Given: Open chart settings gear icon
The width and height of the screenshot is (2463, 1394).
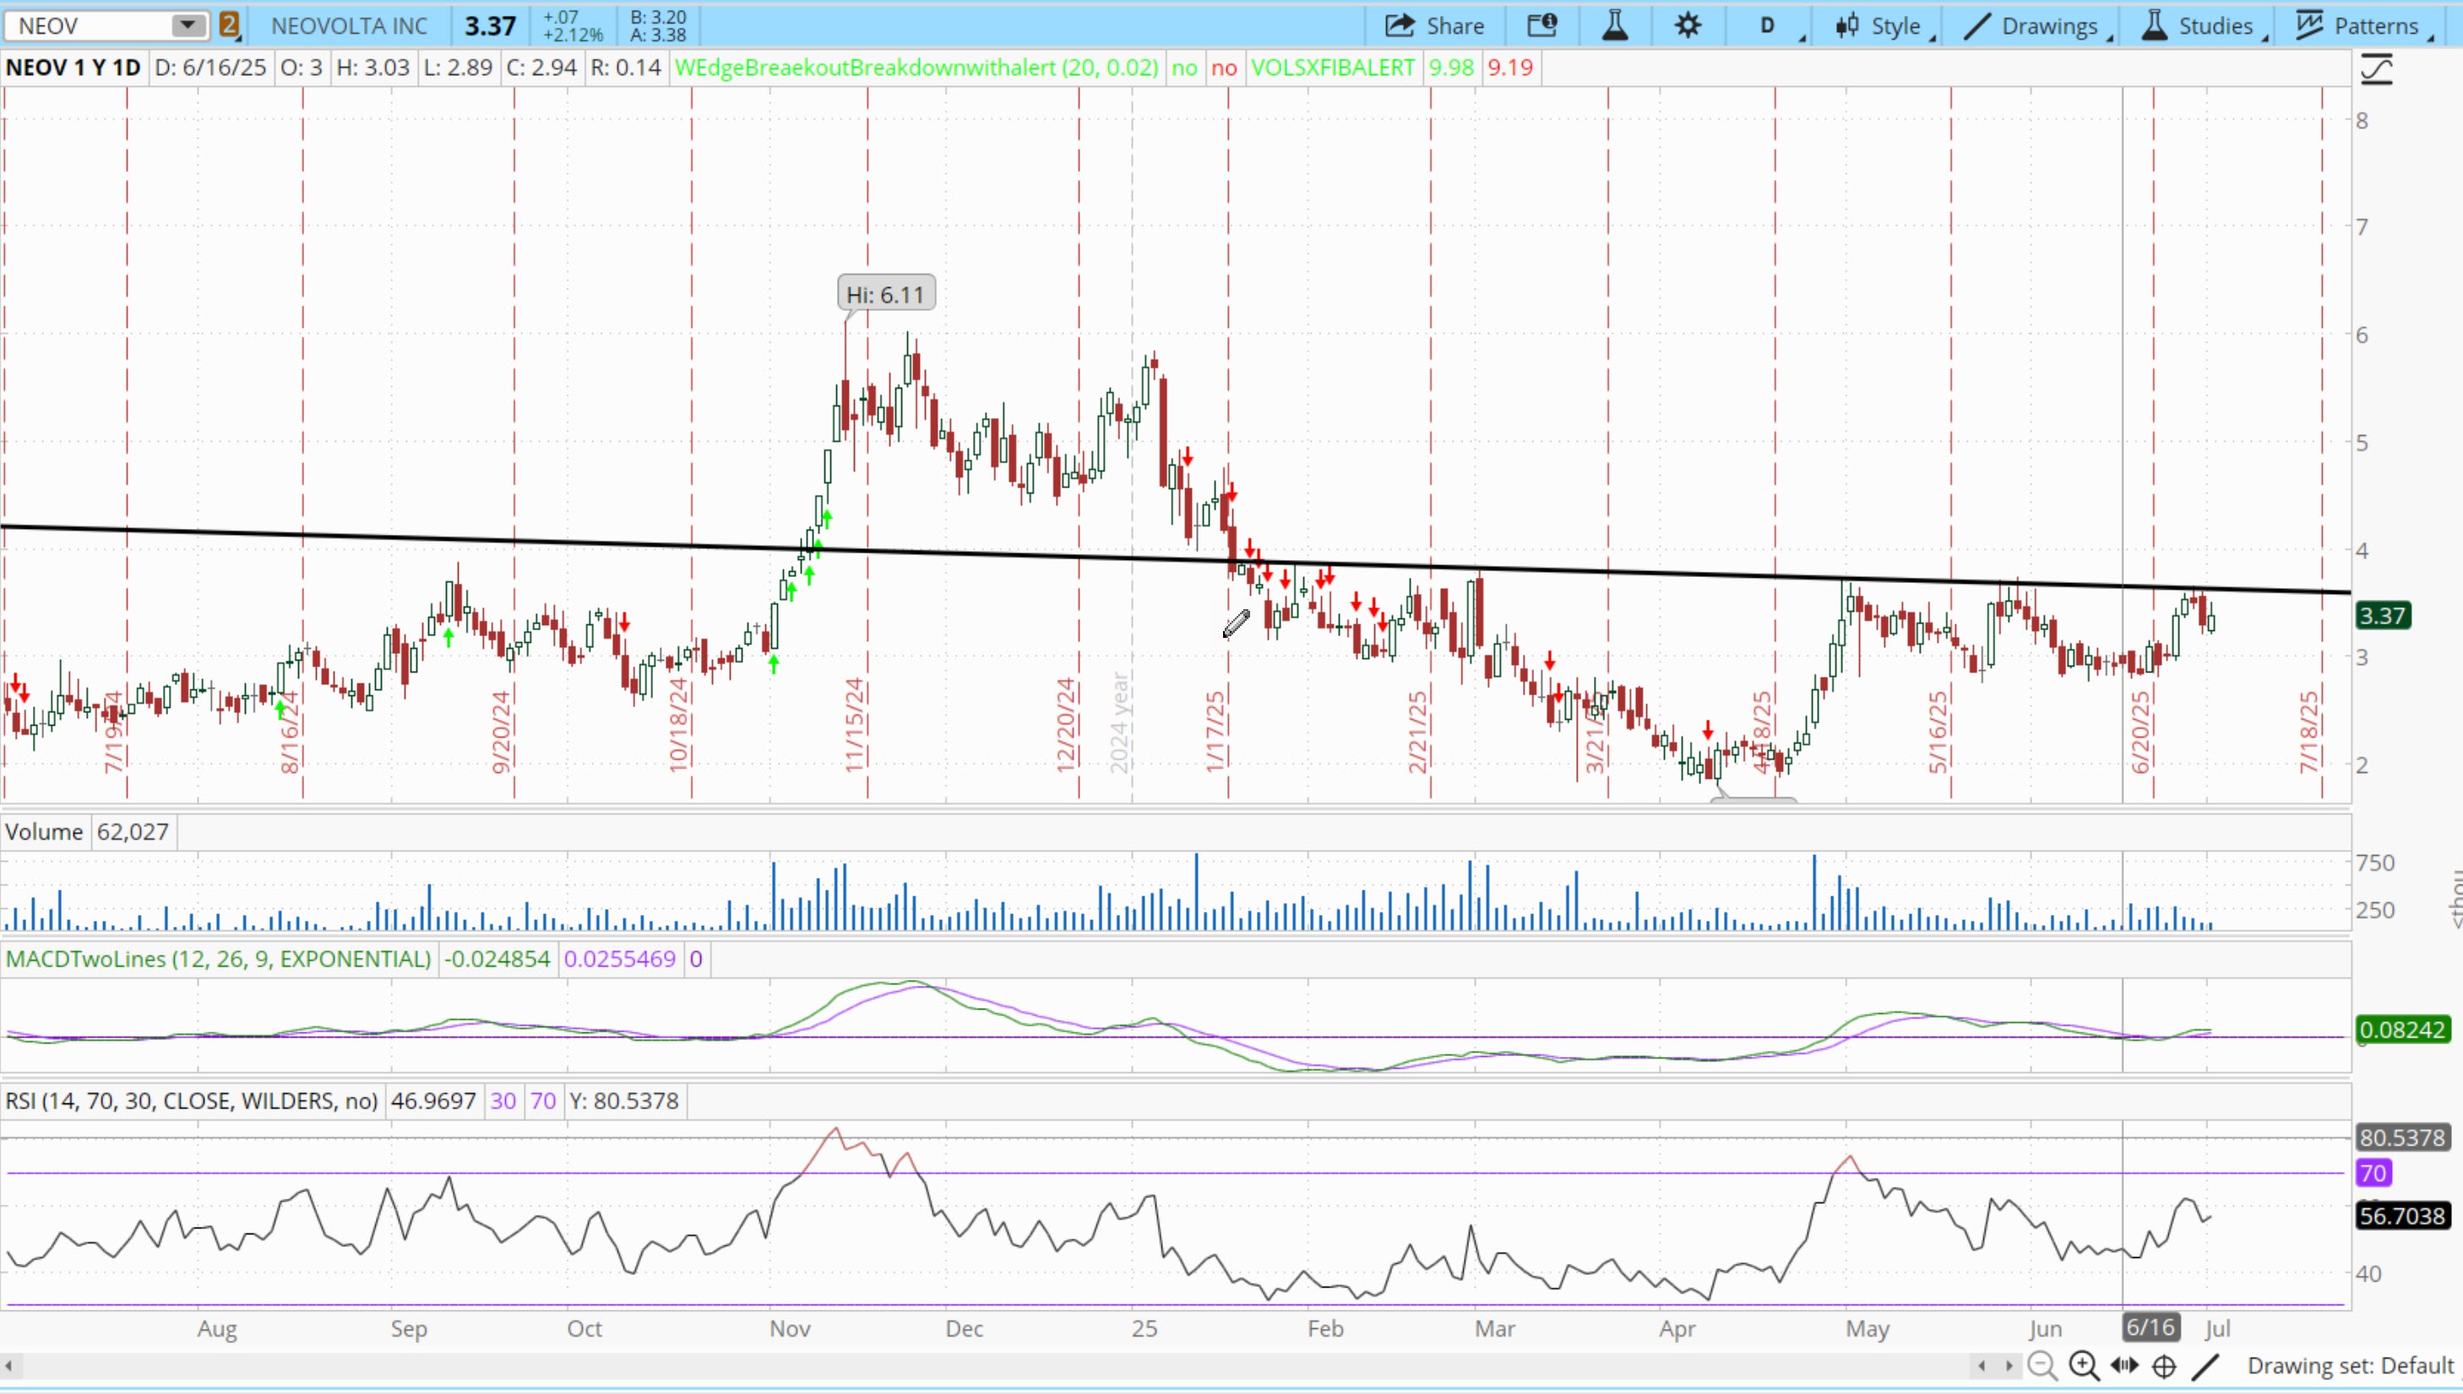Looking at the screenshot, I should pos(1688,26).
